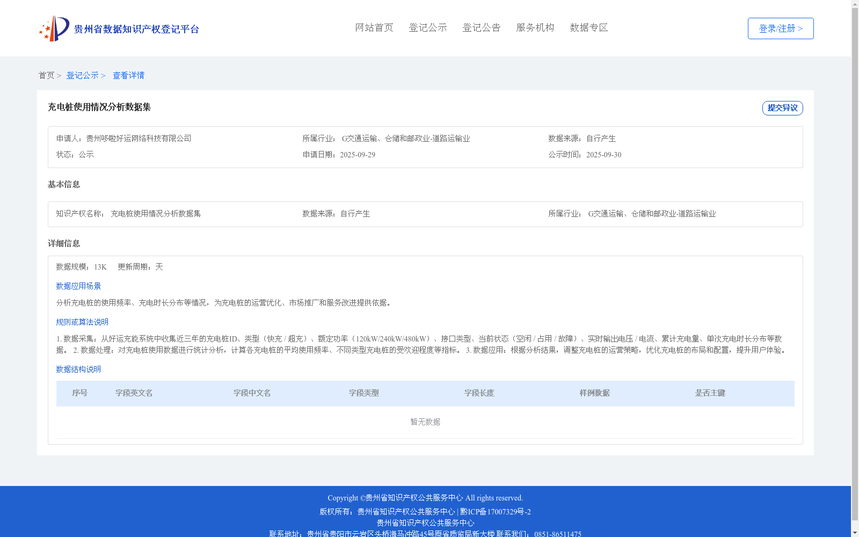The height and width of the screenshot is (537, 859).
Task: Click the 登录/注册 button
Action: click(x=781, y=28)
